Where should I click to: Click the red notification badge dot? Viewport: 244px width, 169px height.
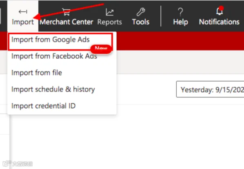[x=221, y=8]
